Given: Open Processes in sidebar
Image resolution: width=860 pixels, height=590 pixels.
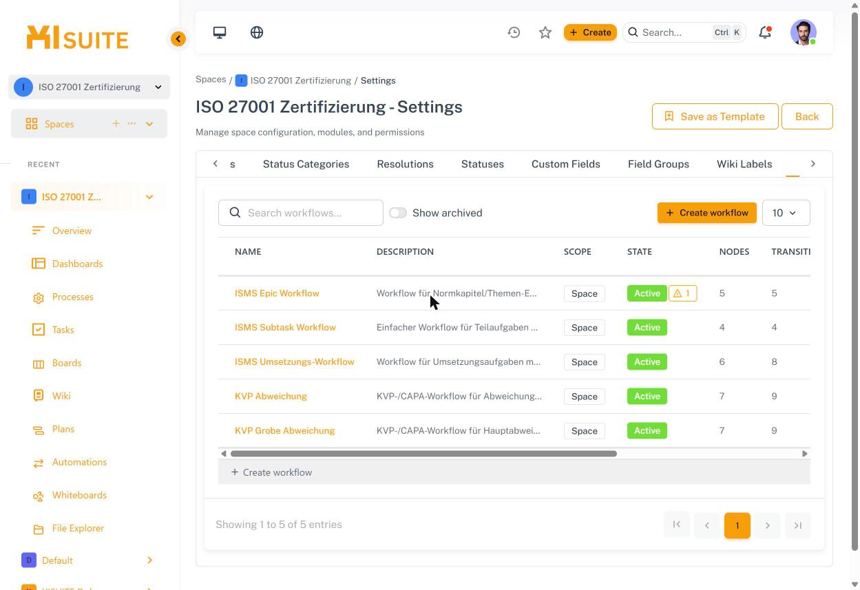Looking at the screenshot, I should [72, 297].
